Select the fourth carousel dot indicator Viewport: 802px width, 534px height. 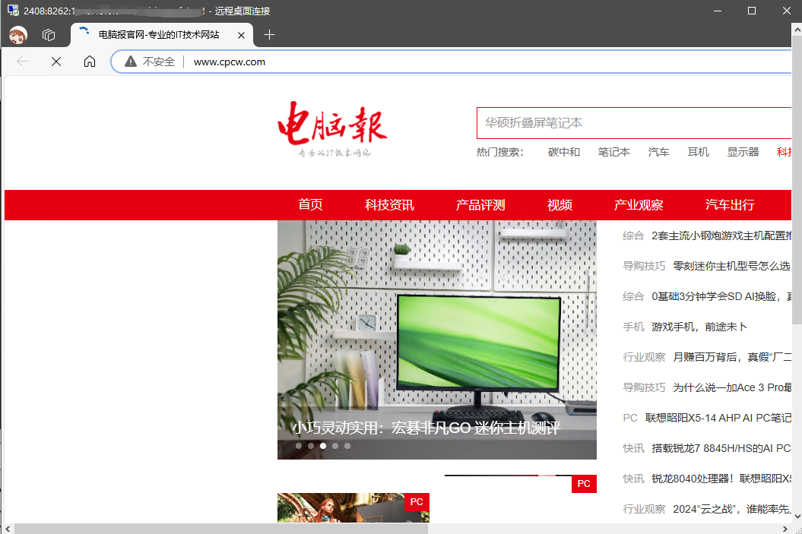[335, 446]
